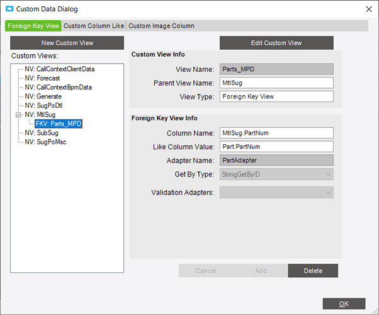This screenshot has width=379, height=315.
Task: Switch to the Custom Column Like tab
Action: (94, 26)
